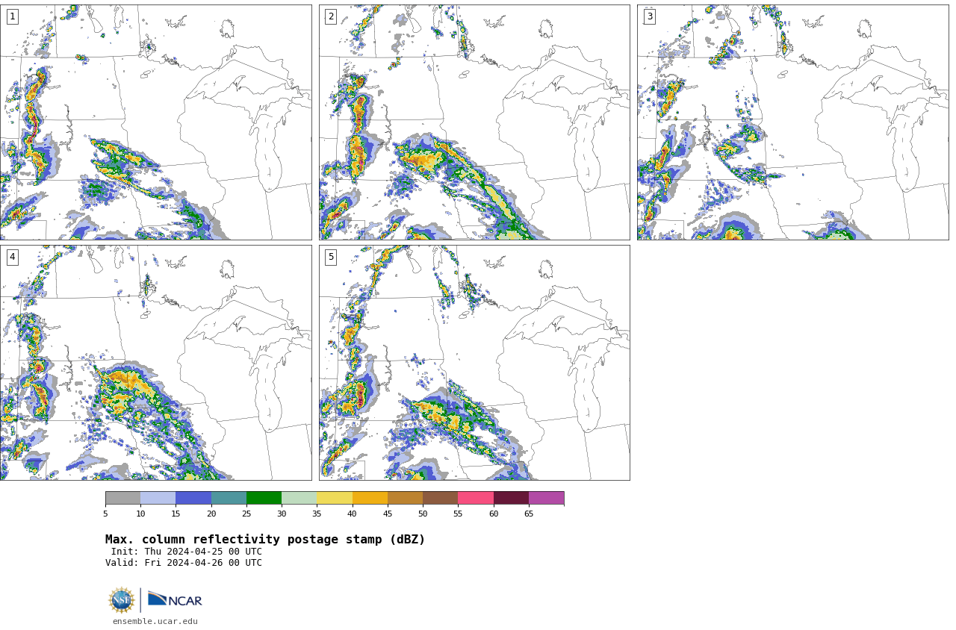Click the gray 5-10 dBZ color swatch
The height and width of the screenshot is (630, 956).
(122, 498)
